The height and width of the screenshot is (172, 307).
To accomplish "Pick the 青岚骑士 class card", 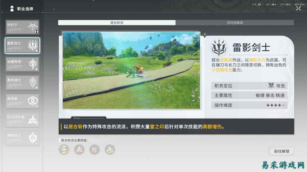I will tap(22, 82).
